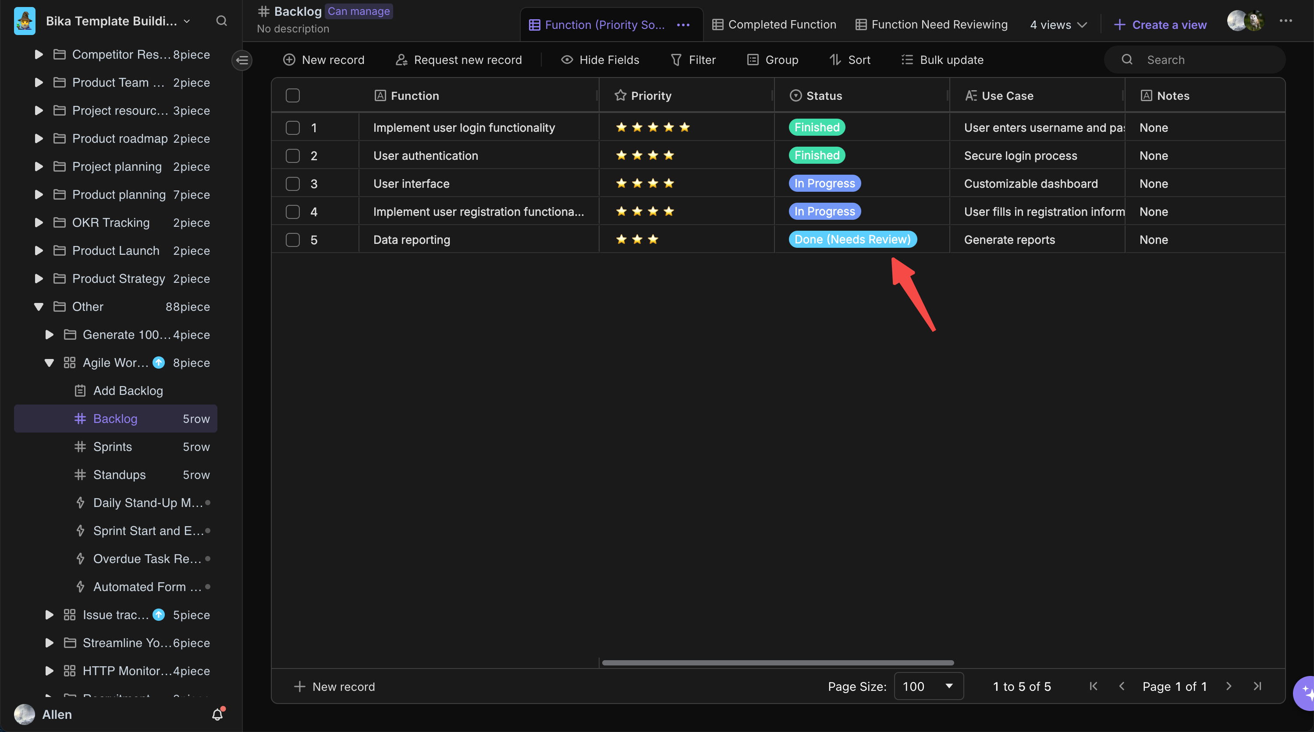Check row 1 Implement user login checkbox
Screen dimensions: 1314x732
pos(293,127)
